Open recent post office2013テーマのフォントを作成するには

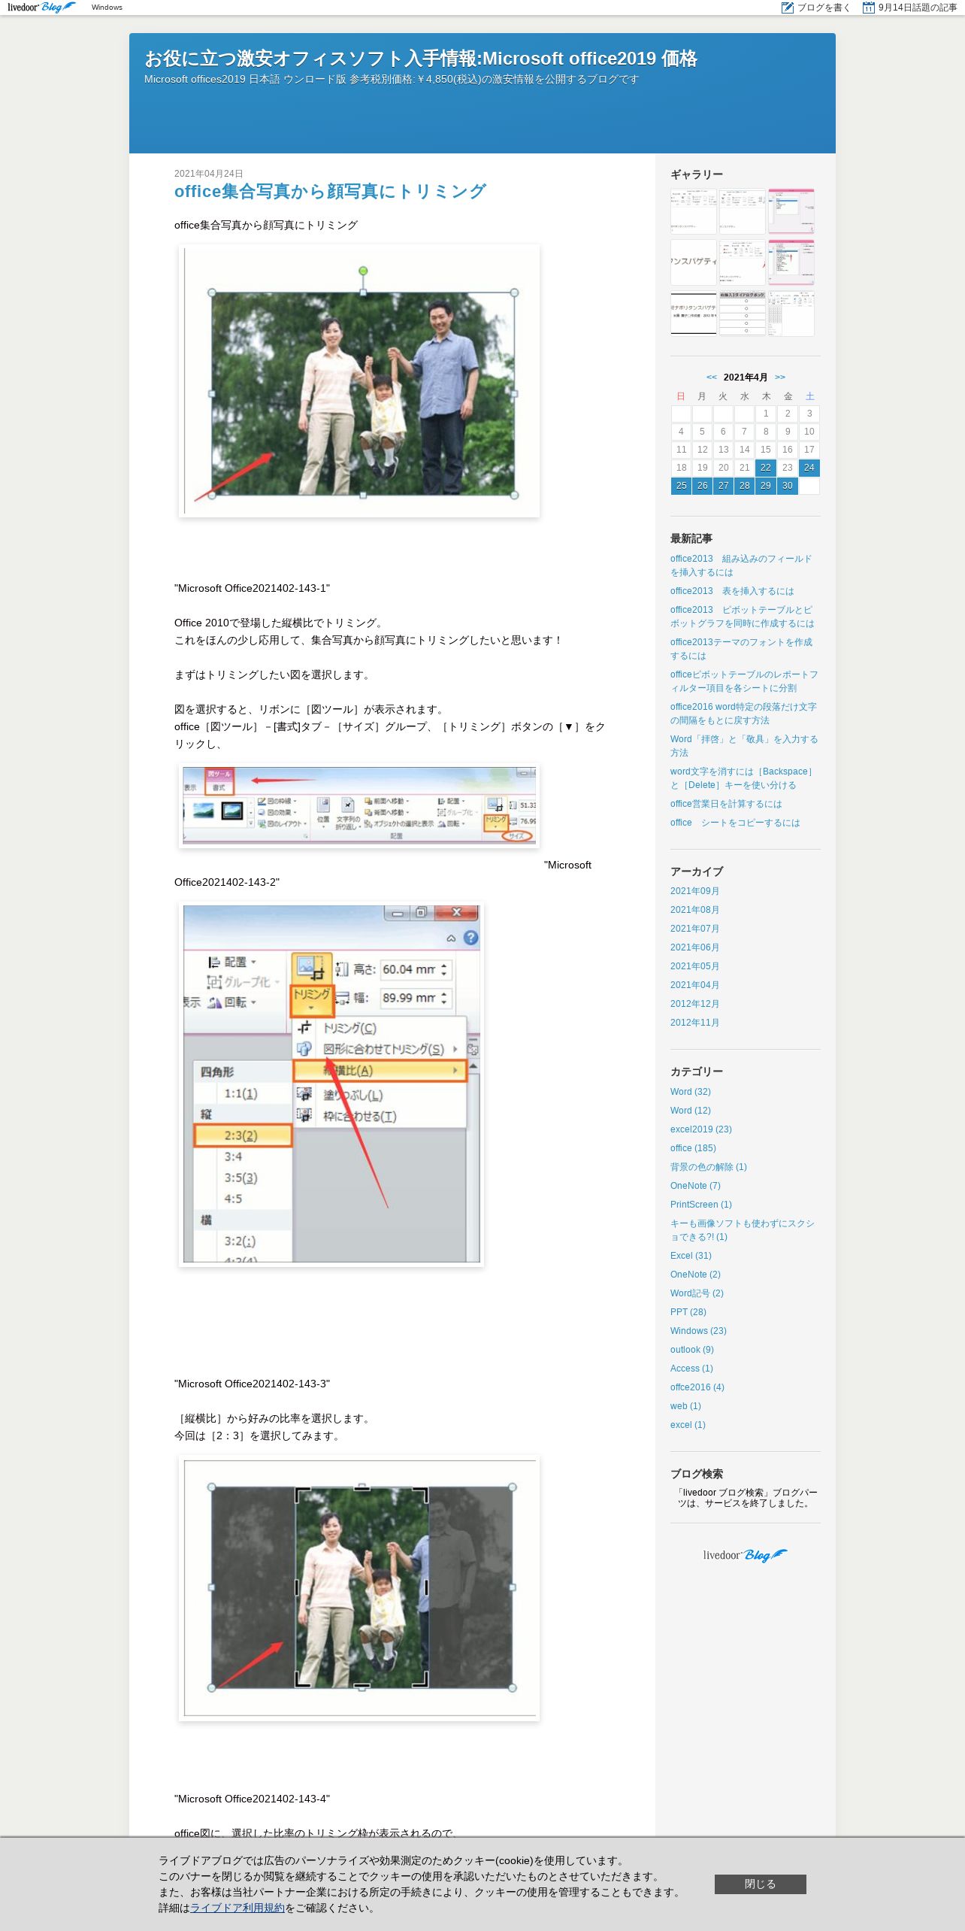tap(741, 649)
